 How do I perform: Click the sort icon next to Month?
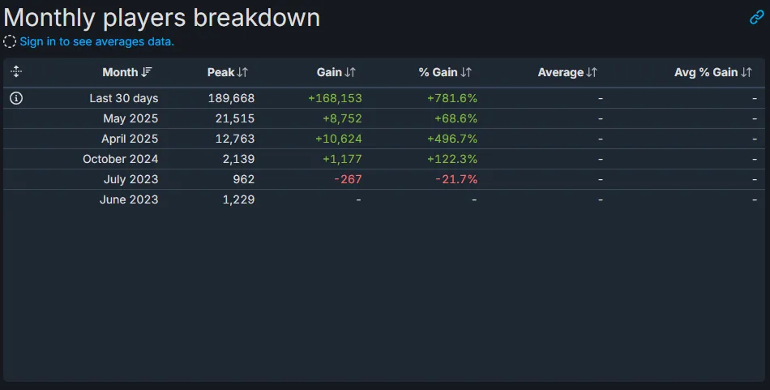pyautogui.click(x=147, y=72)
